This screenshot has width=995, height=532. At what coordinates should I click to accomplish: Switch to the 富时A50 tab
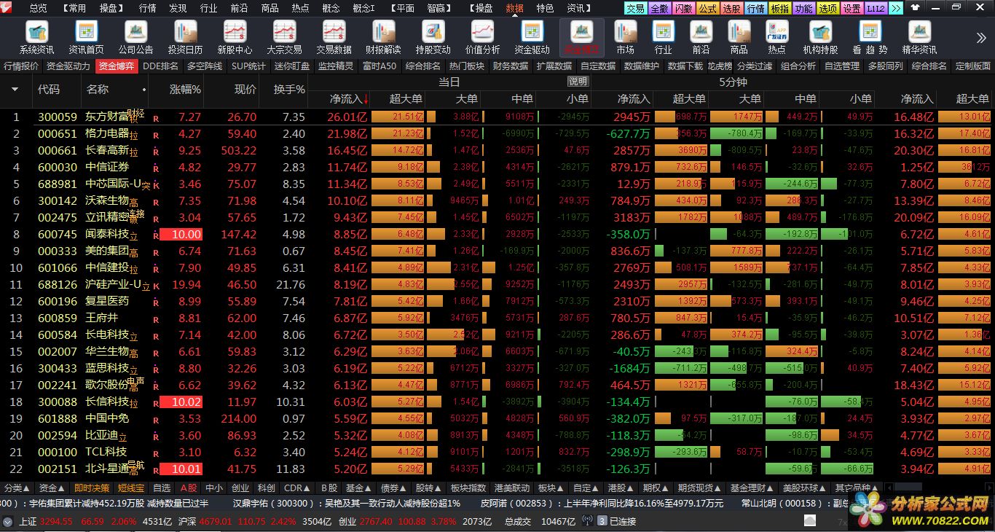379,66
